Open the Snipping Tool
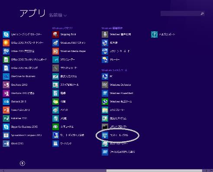This screenshot has width=213, height=172. pyautogui.click(x=64, y=34)
